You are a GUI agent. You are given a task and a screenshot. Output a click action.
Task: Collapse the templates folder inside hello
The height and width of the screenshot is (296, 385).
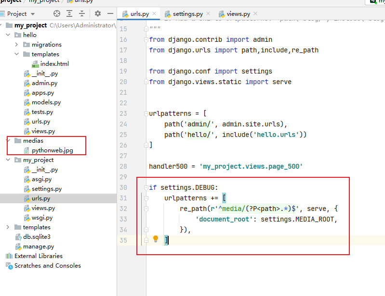(17, 54)
